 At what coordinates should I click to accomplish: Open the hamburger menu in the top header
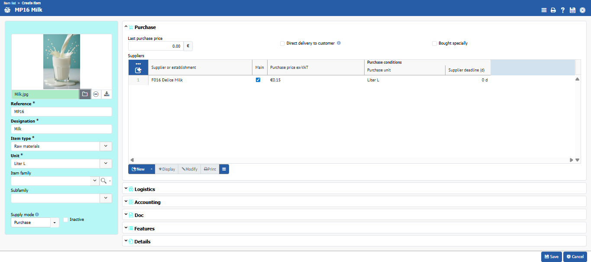tap(544, 10)
